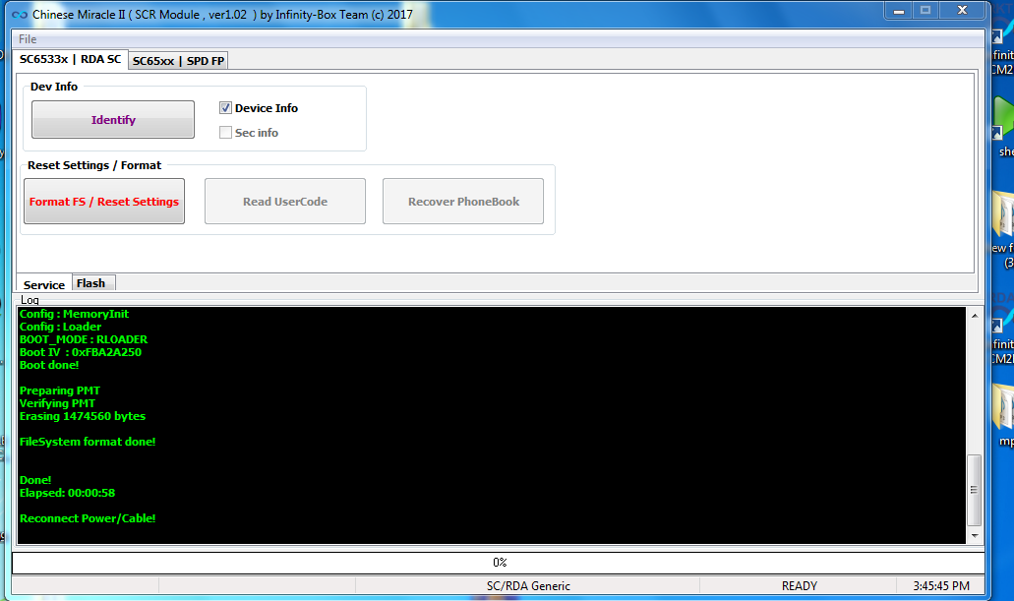This screenshot has width=1014, height=601.
Task: Click the 3:45:45 PM status time
Action: (941, 586)
